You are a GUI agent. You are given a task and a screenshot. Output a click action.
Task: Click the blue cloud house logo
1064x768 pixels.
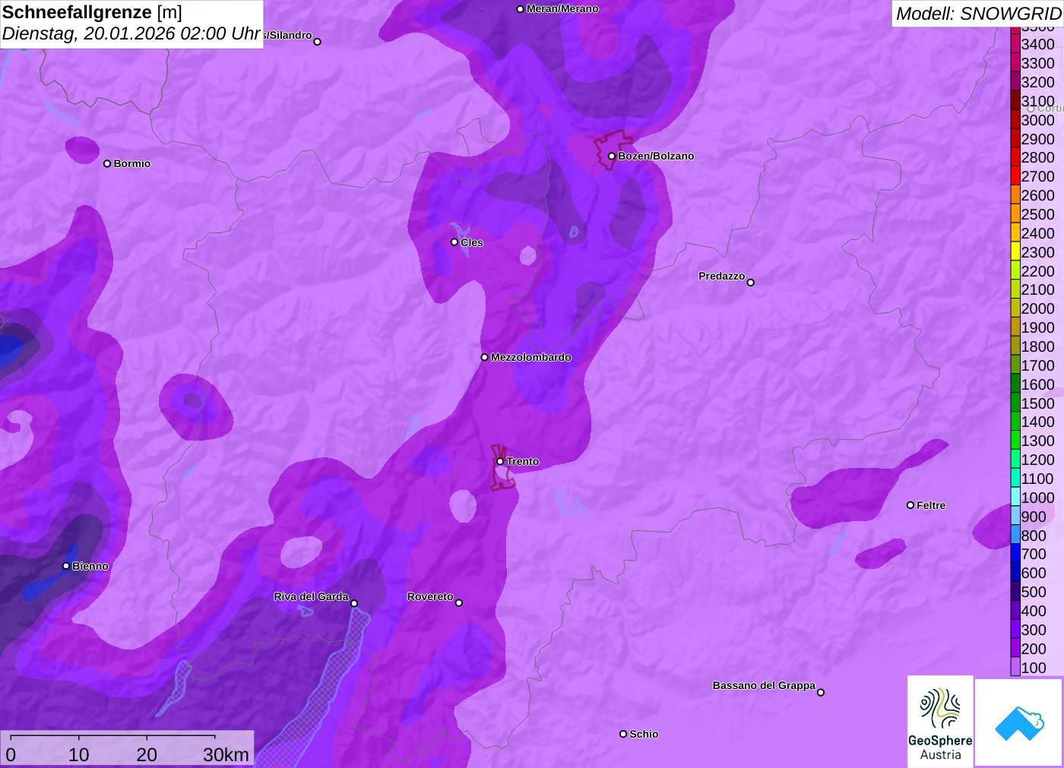1019,722
